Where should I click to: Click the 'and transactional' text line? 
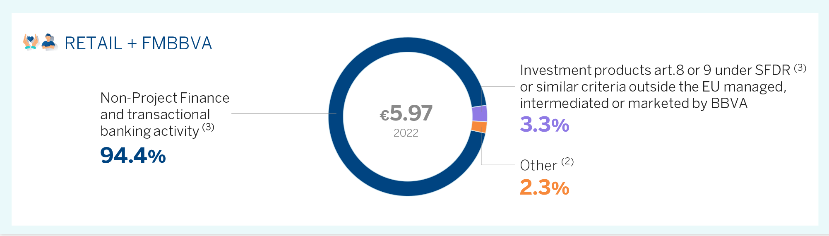point(155,114)
